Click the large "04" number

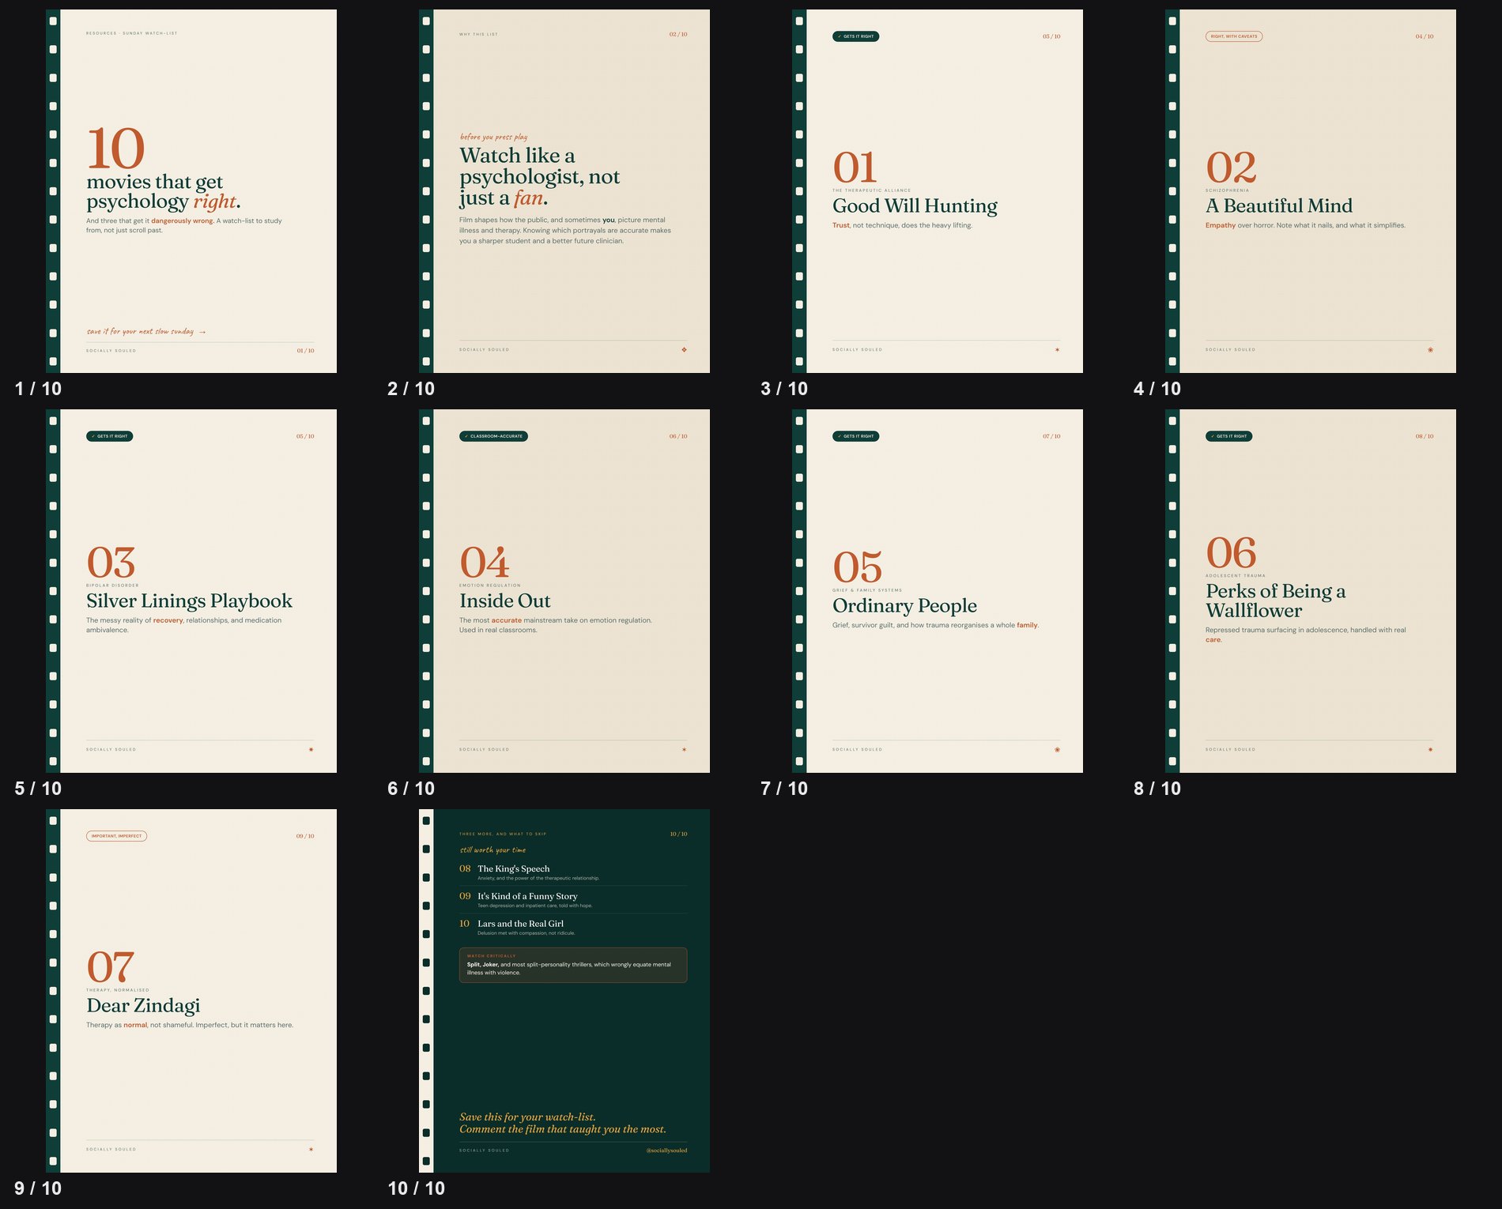[x=485, y=563]
